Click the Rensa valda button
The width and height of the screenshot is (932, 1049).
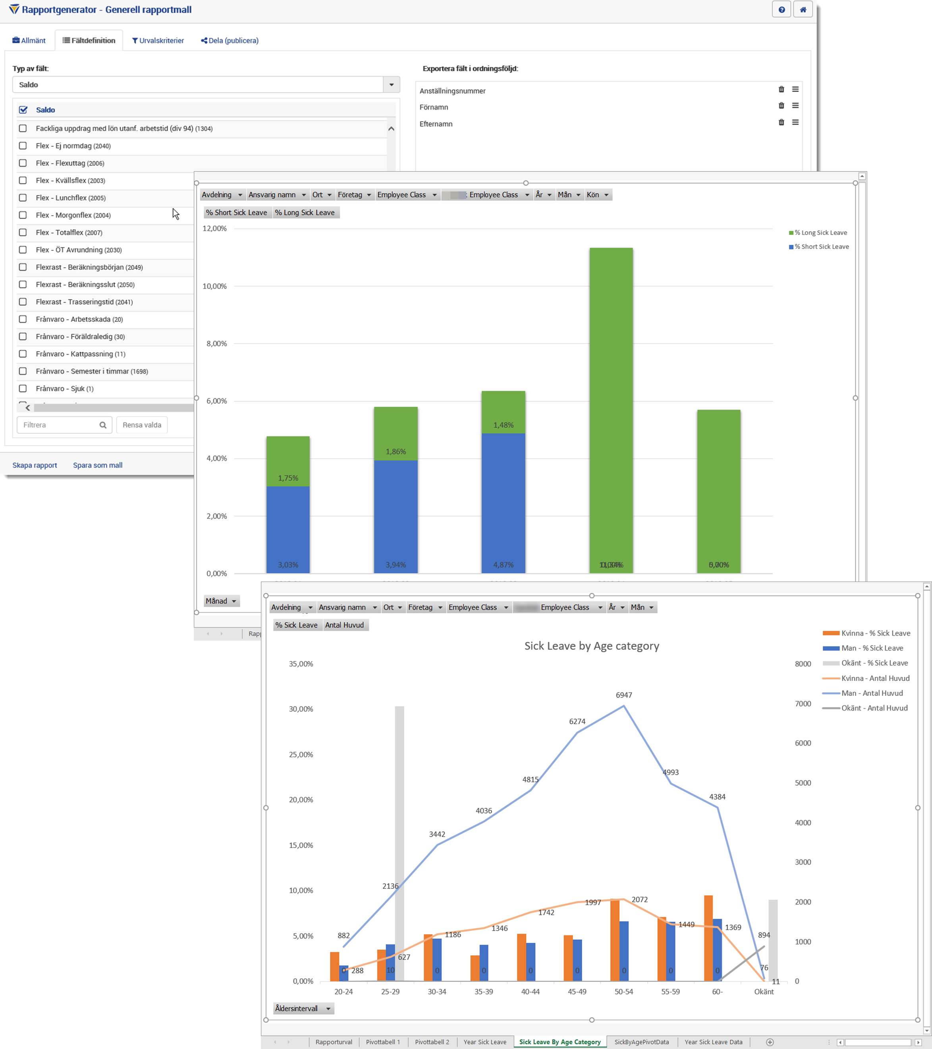pos(142,425)
